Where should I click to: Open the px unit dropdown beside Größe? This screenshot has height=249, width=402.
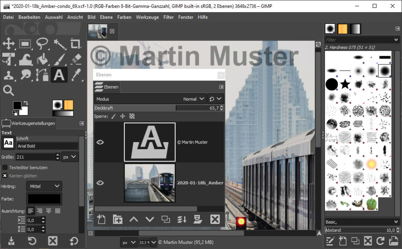point(70,157)
